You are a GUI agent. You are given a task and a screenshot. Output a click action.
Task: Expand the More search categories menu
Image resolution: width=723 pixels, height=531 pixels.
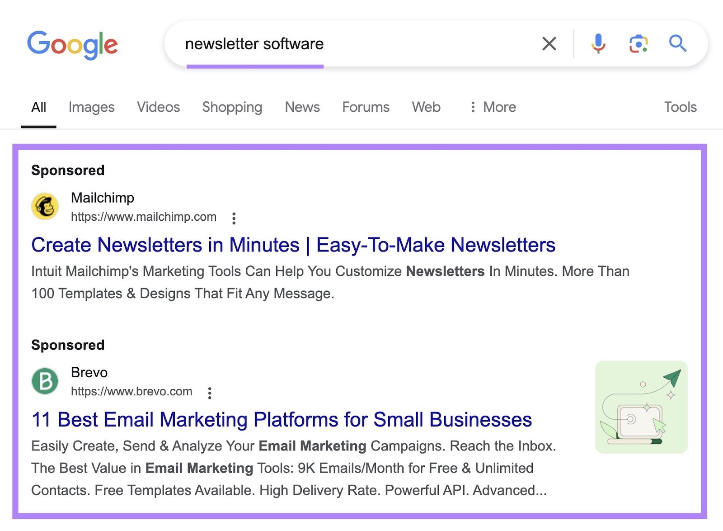point(492,107)
